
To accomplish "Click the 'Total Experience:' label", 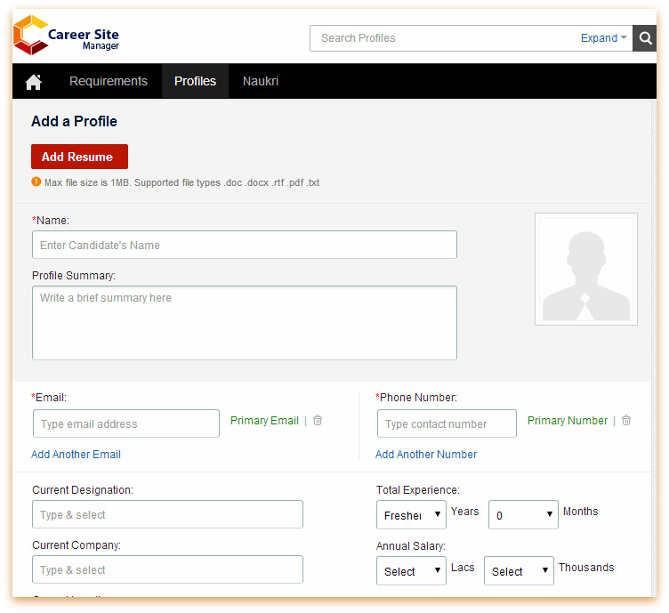I will point(418,490).
